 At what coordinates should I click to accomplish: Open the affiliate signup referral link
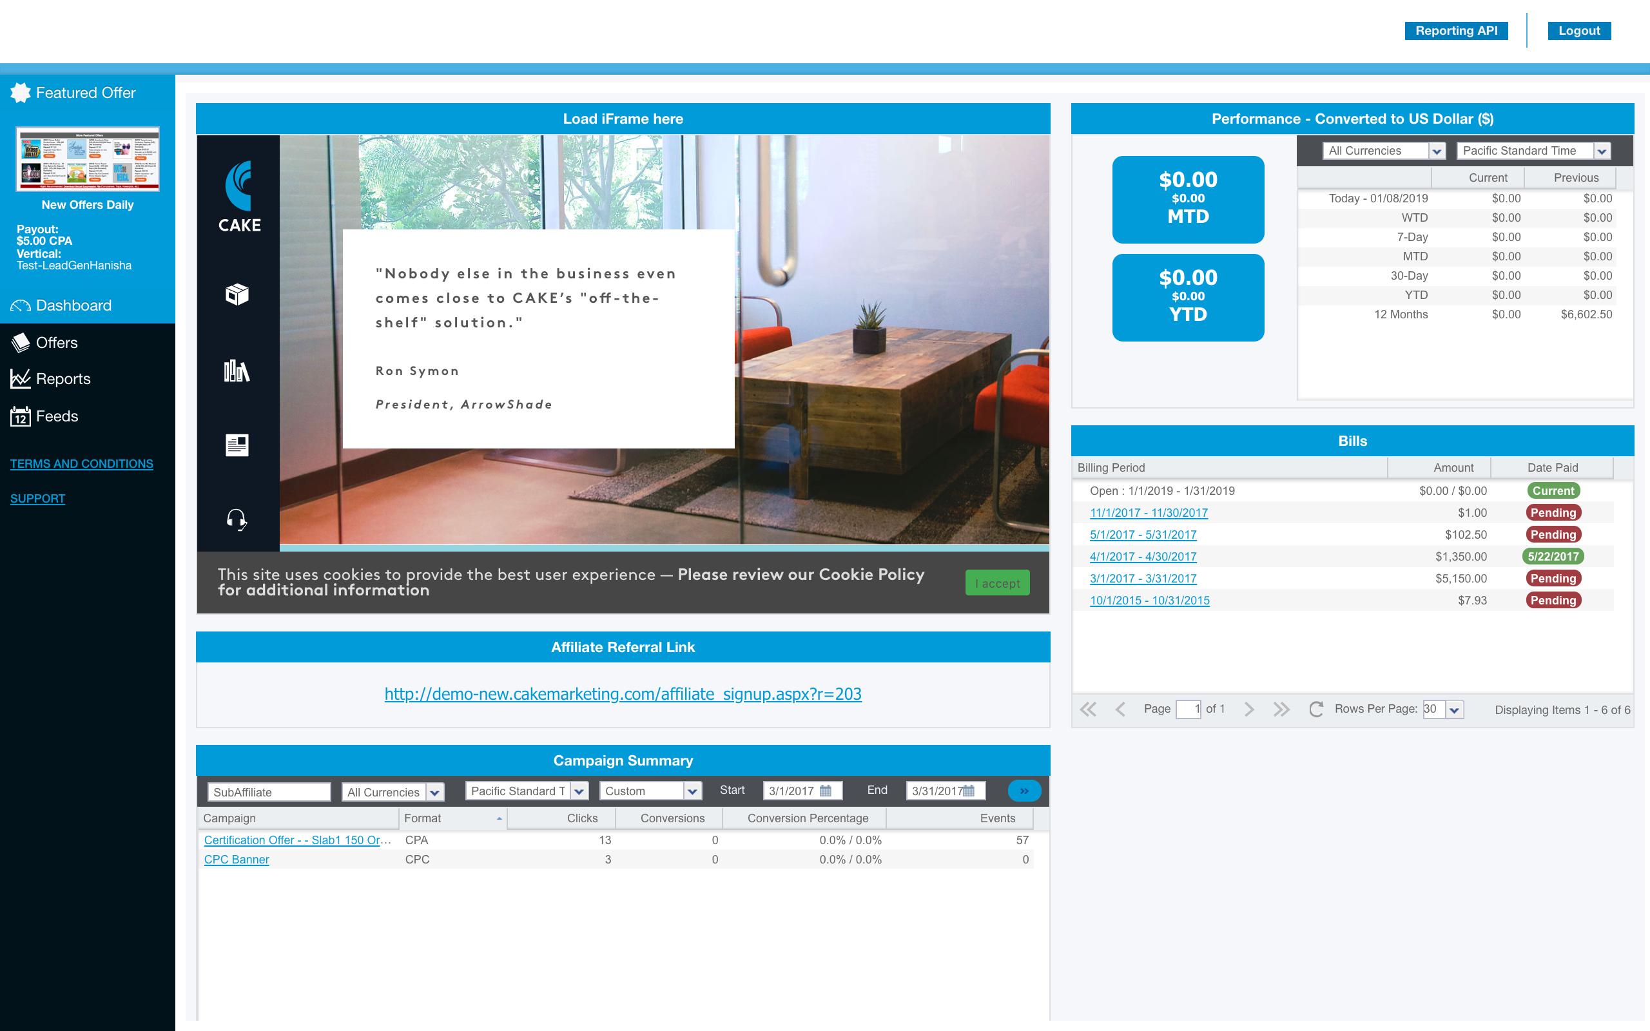pyautogui.click(x=623, y=694)
